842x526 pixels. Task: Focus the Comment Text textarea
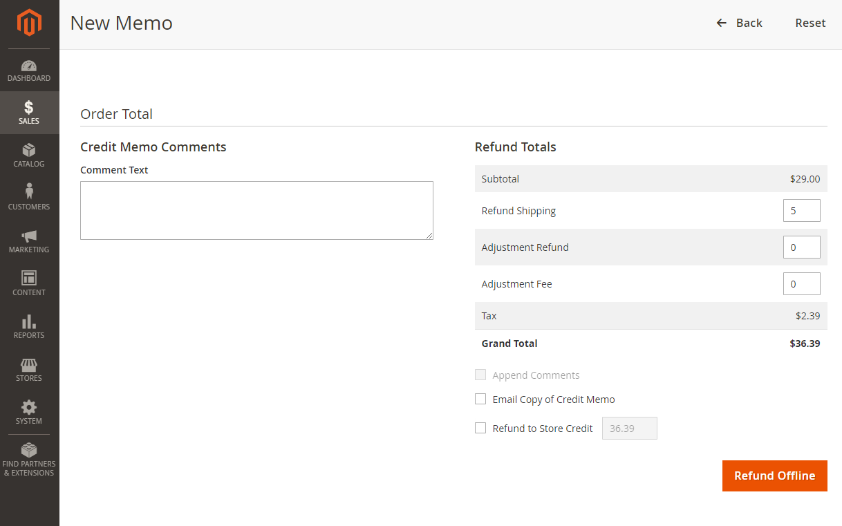(256, 210)
